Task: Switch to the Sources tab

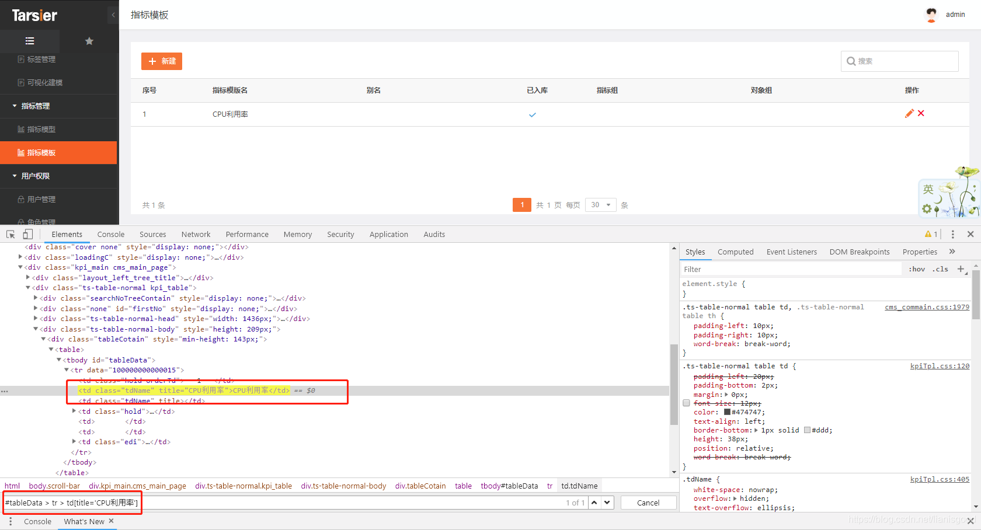Action: click(x=153, y=234)
